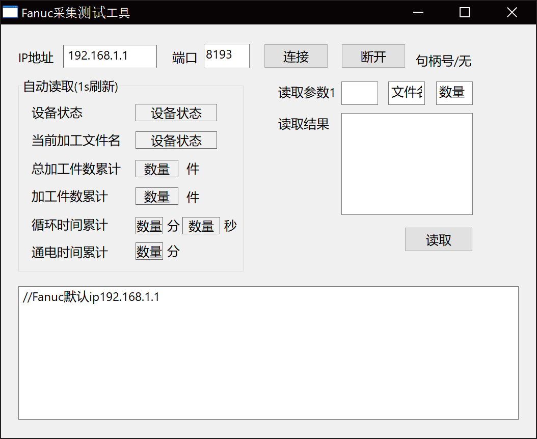Click the application icon in the title bar

tap(10, 12)
